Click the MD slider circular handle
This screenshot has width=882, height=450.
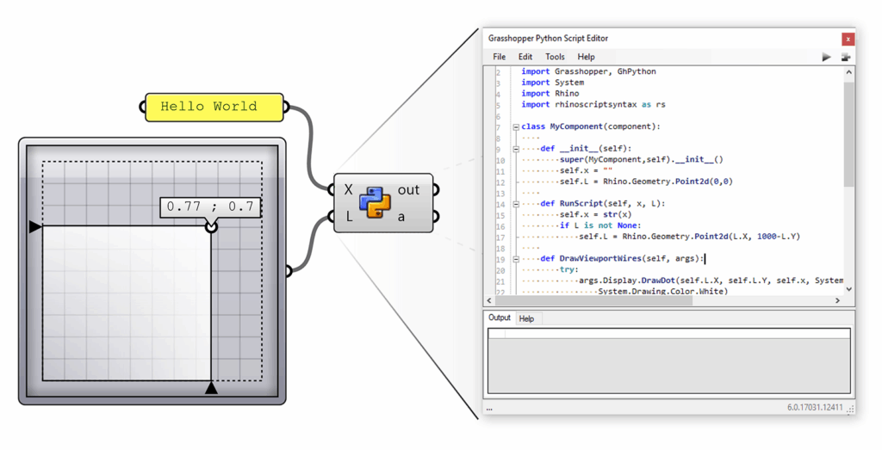(x=211, y=227)
